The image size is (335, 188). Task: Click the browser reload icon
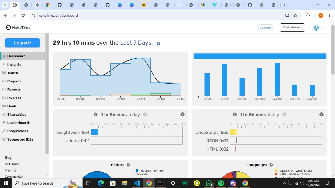[23, 15]
